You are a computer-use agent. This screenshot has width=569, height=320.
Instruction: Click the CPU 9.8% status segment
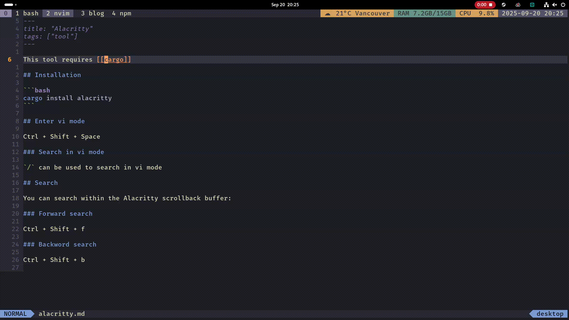point(477,13)
